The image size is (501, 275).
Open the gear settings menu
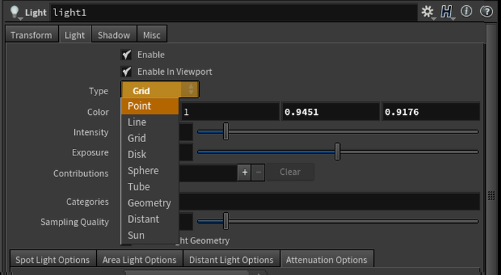click(428, 12)
